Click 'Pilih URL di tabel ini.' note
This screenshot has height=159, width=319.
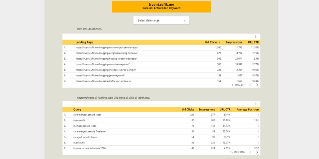(89, 29)
